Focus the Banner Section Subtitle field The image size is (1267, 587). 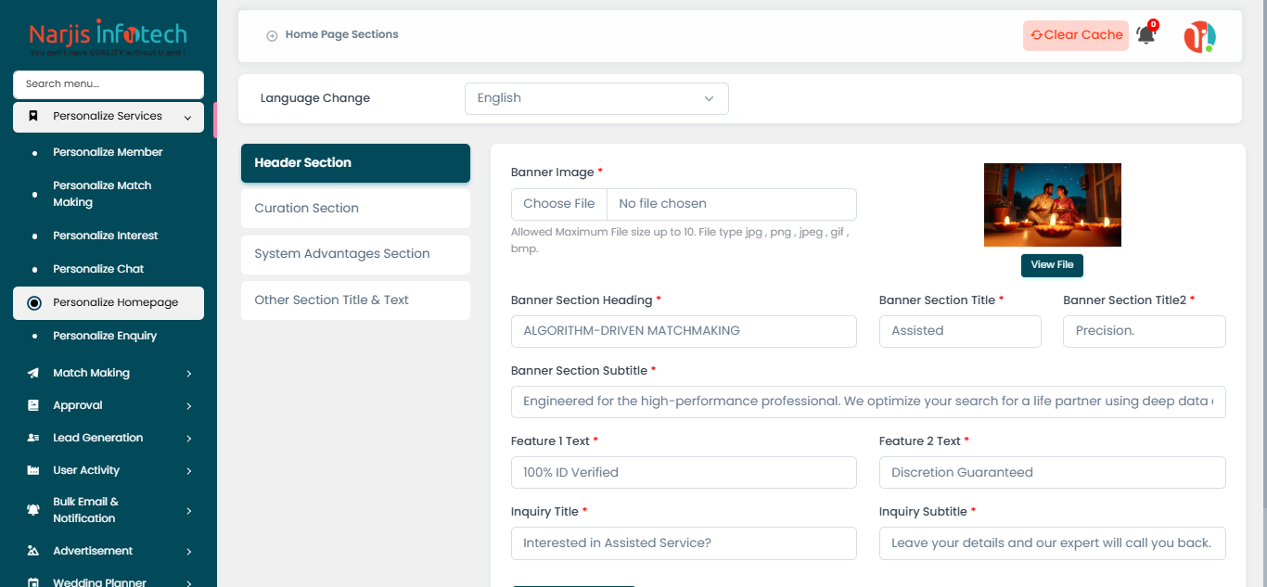868,402
